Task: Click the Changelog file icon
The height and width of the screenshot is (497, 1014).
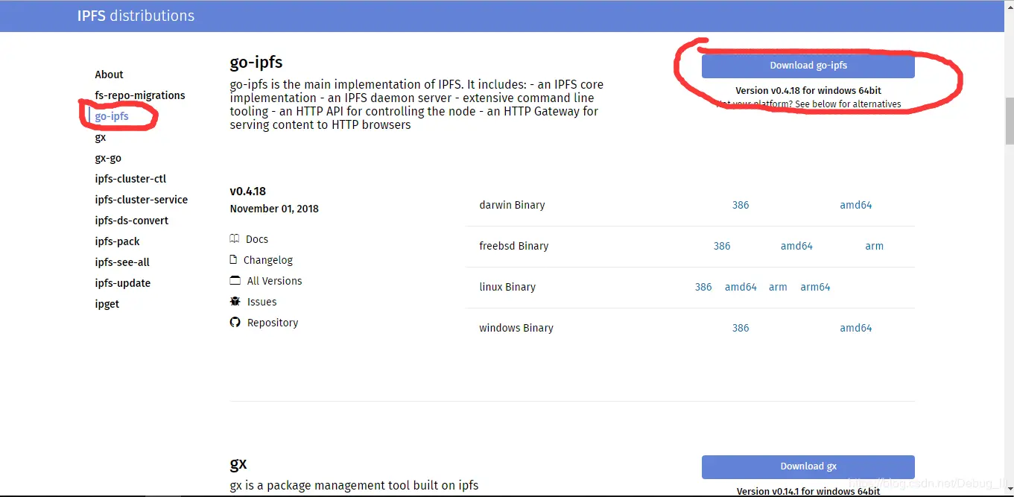Action: tap(234, 260)
